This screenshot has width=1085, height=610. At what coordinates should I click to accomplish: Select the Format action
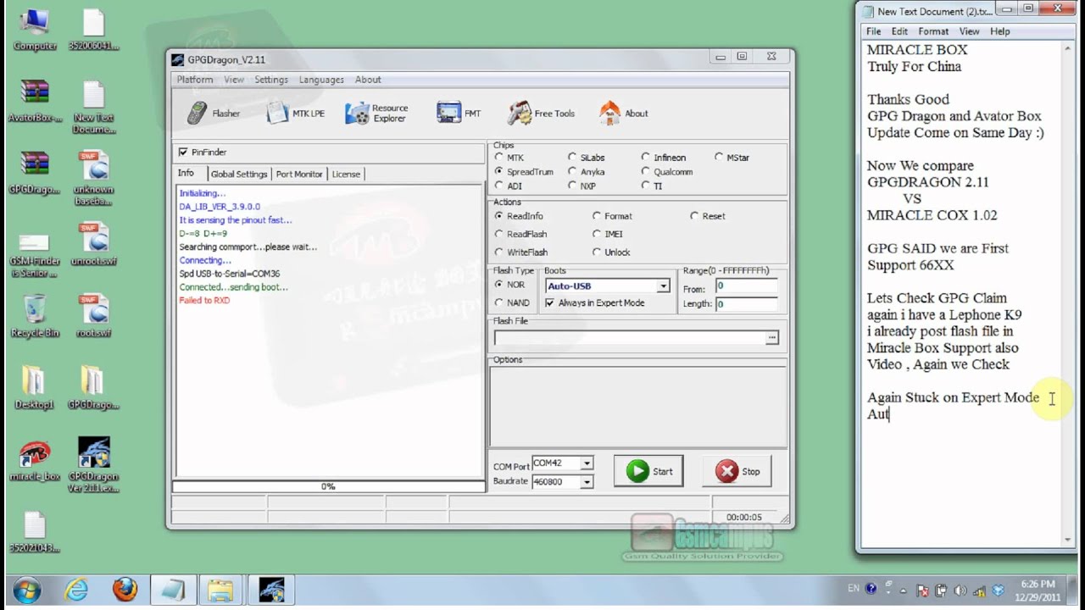[597, 216]
